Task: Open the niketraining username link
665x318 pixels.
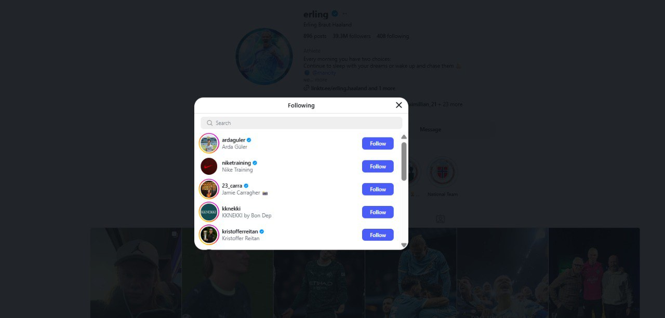Action: pyautogui.click(x=236, y=163)
